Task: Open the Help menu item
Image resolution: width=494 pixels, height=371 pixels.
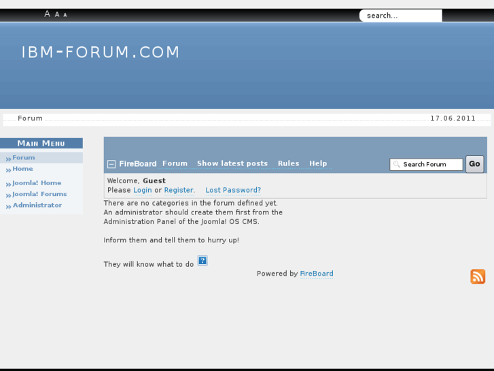Action: point(318,163)
